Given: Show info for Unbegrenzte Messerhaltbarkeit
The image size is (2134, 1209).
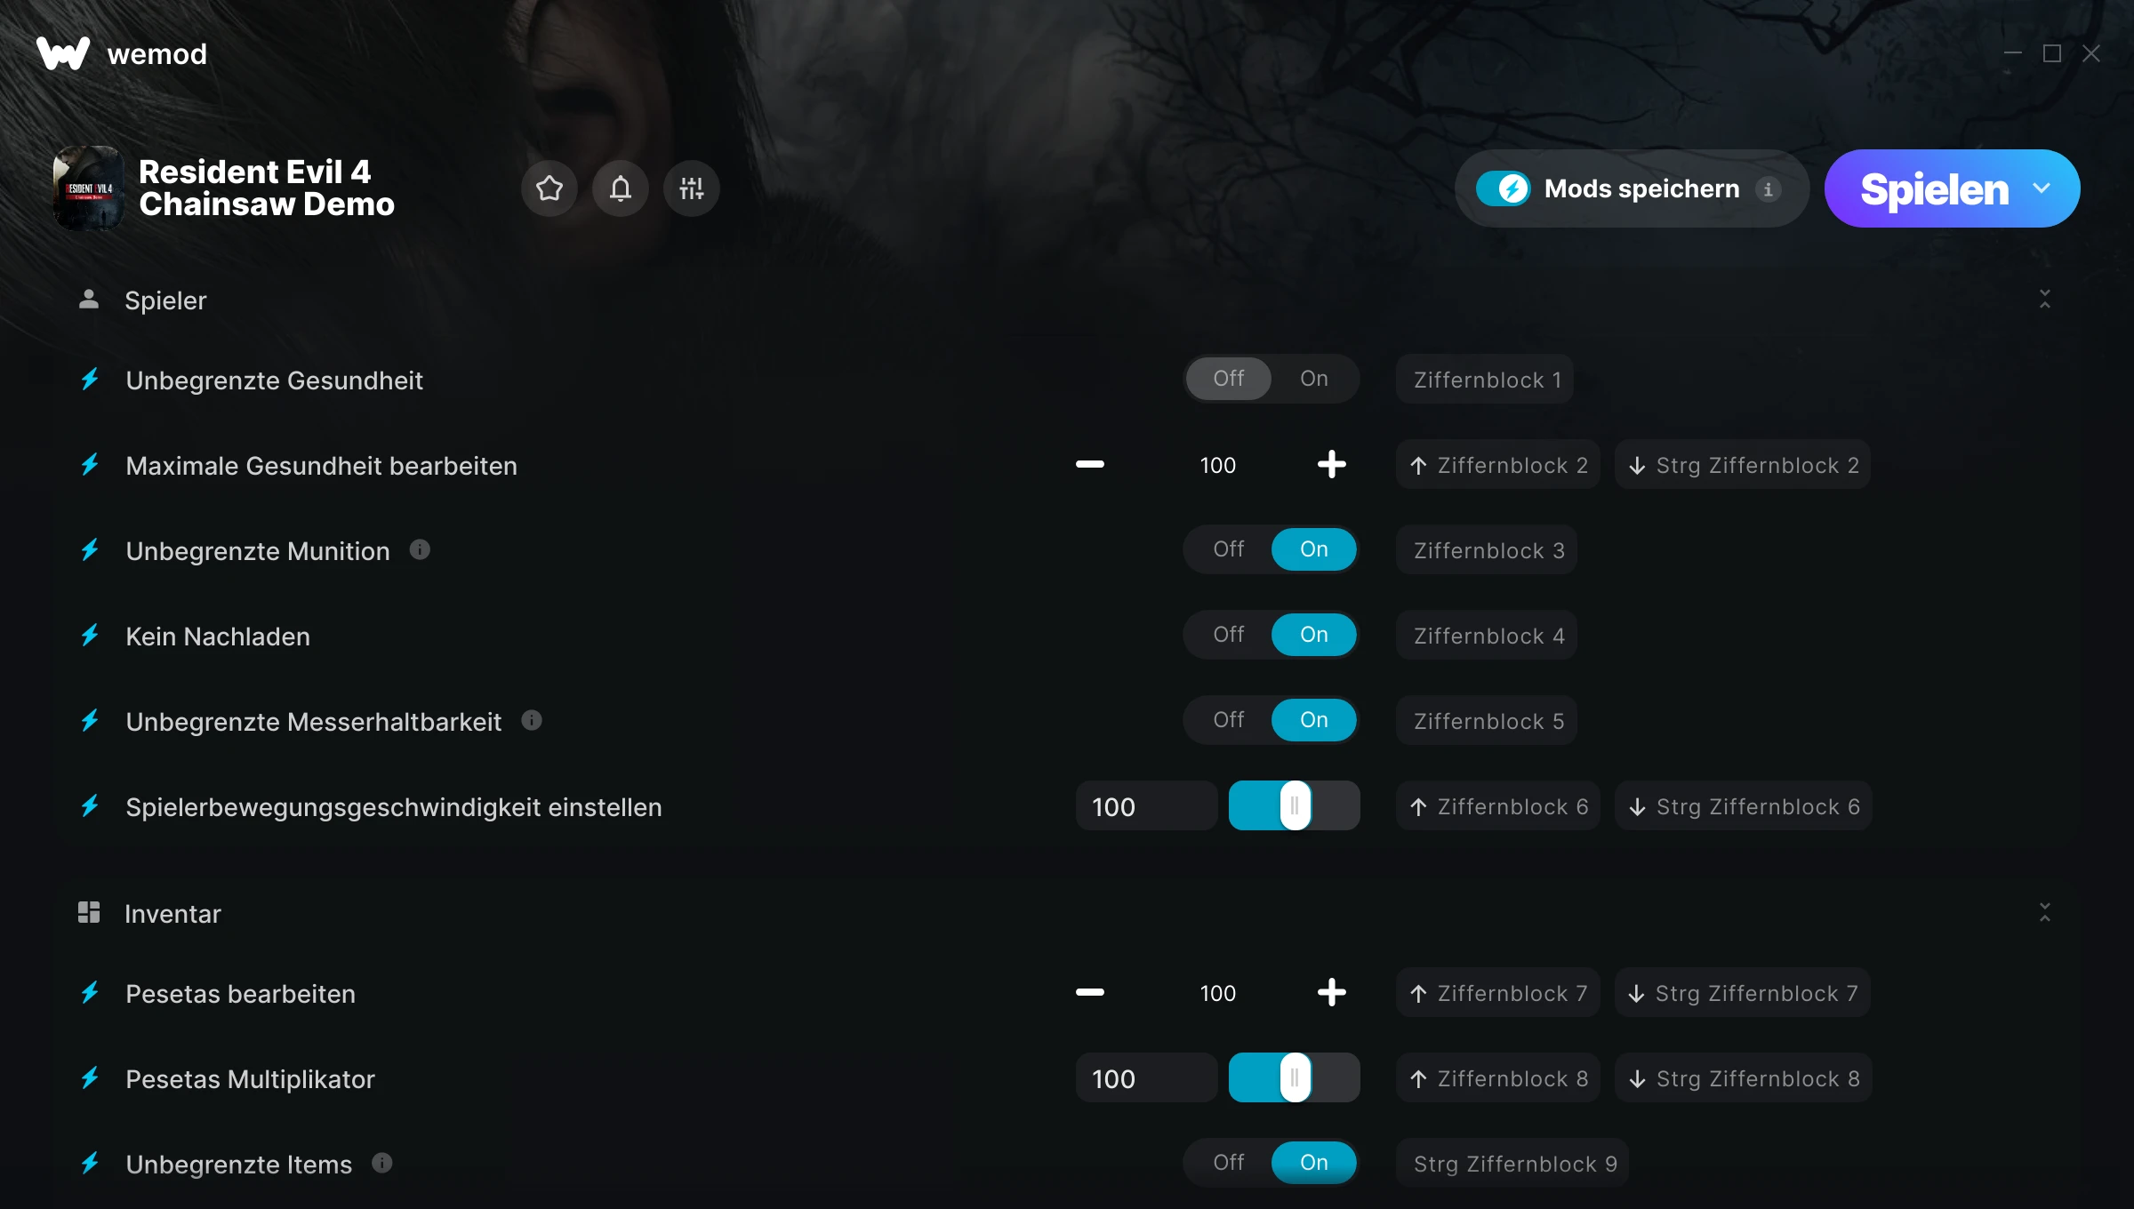Looking at the screenshot, I should click(532, 721).
